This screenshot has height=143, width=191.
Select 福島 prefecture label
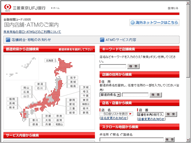73,86
